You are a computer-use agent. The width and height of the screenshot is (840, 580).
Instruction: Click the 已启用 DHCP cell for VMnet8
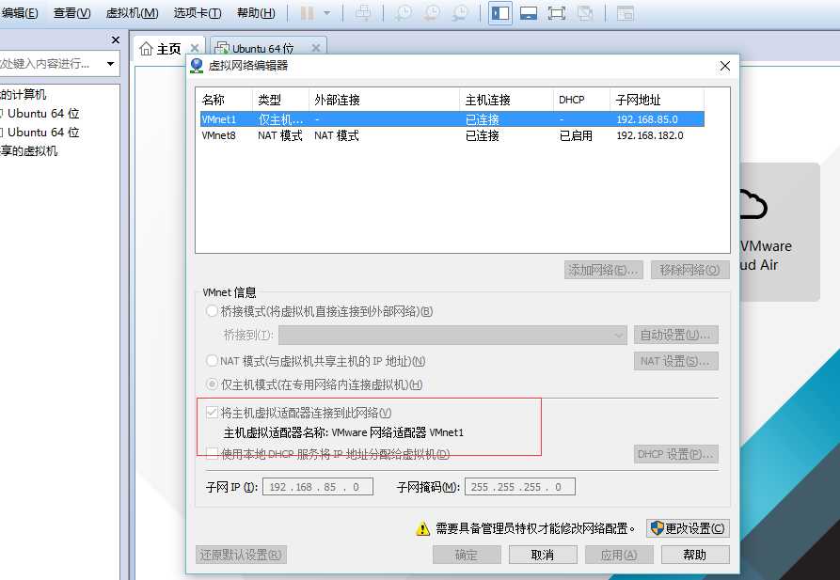[576, 135]
